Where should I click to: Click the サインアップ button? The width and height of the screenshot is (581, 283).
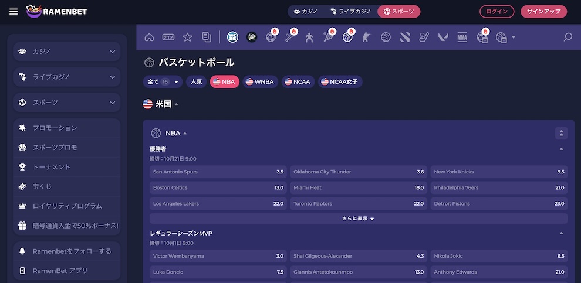543,12
